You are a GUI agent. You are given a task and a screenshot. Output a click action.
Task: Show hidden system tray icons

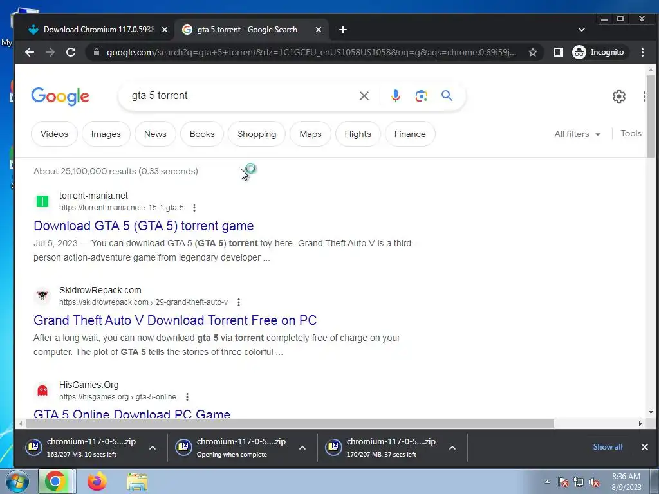(547, 482)
